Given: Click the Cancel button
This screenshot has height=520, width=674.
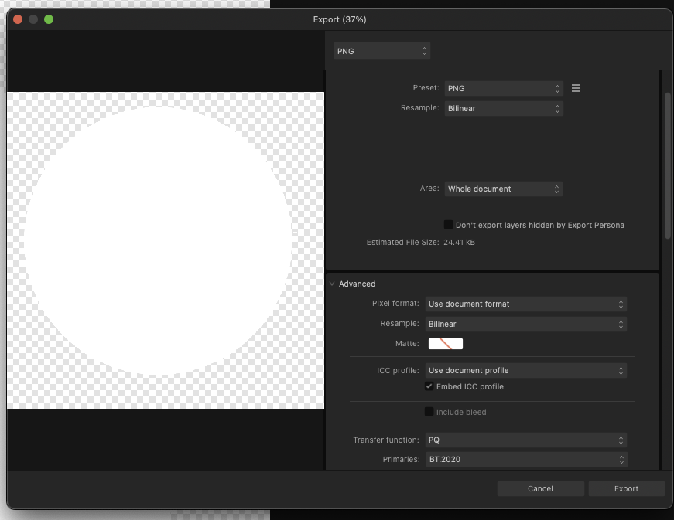Looking at the screenshot, I should [540, 488].
